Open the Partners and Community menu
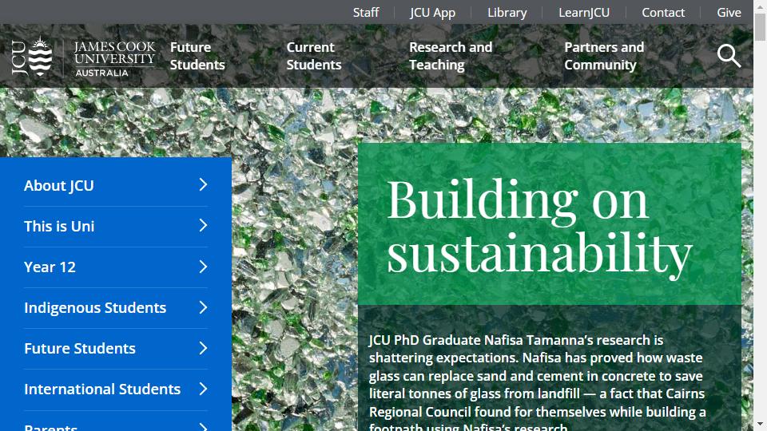Screen dimensions: 767x431 604,56
